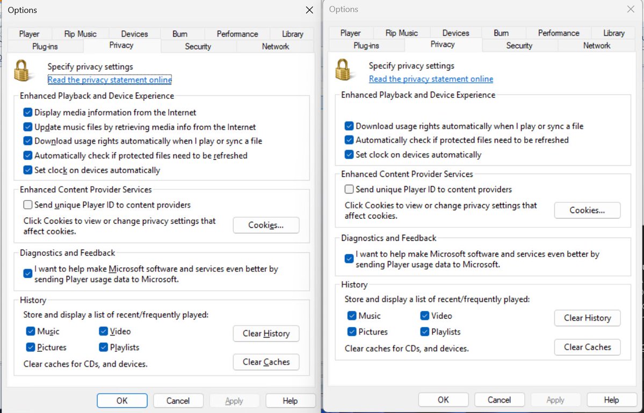Confirm with OK in left window
This screenshot has height=413, width=644.
122,401
